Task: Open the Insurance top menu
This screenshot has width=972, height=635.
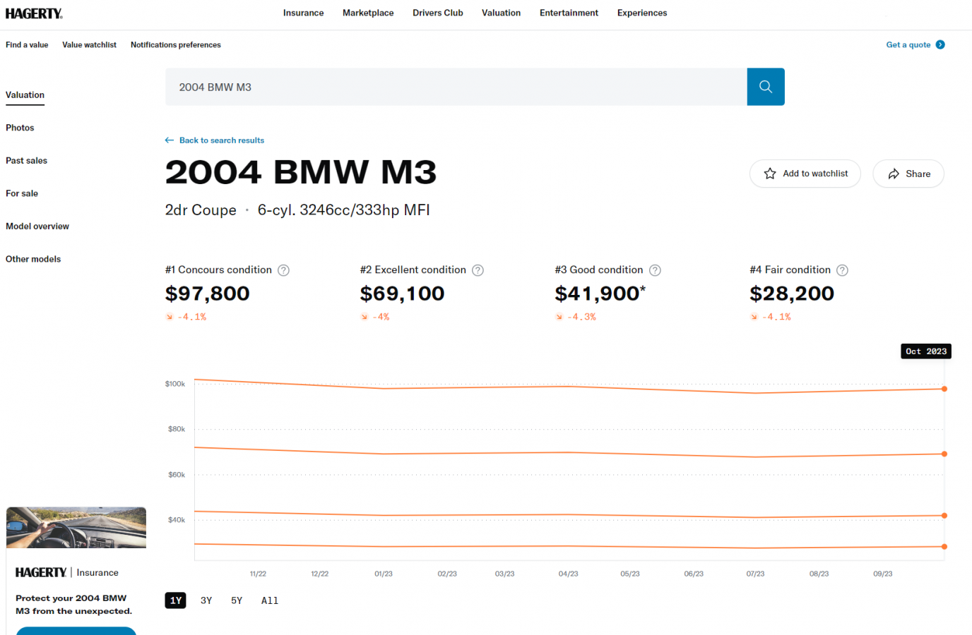Action: [x=303, y=13]
